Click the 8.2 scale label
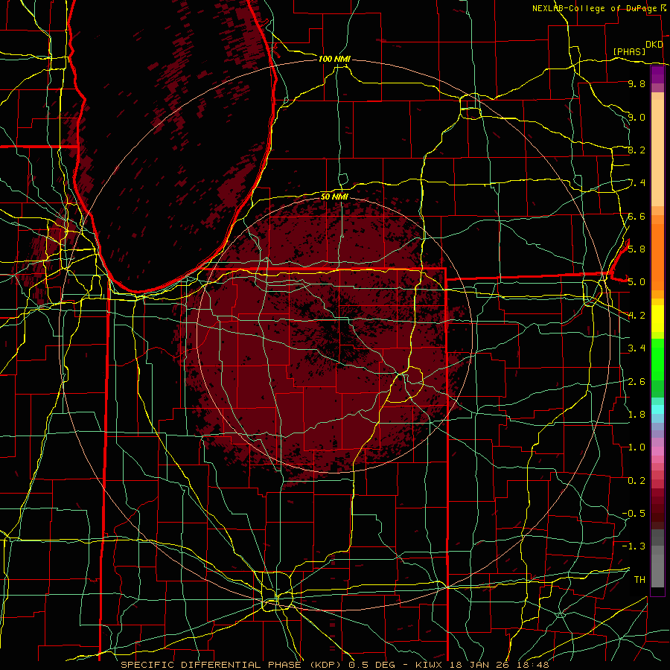670x670 pixels. [636, 150]
